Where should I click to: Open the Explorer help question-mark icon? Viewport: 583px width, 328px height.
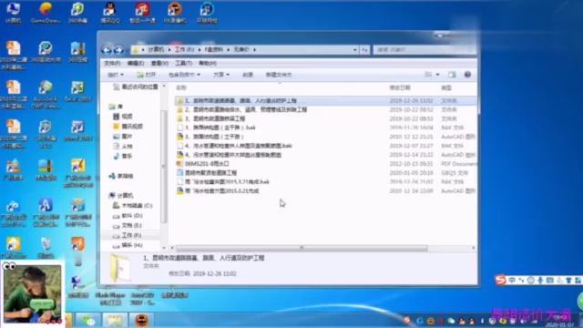tap(467, 75)
